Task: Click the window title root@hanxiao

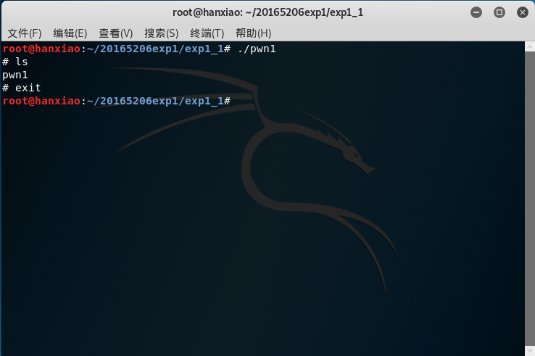Action: 267,12
